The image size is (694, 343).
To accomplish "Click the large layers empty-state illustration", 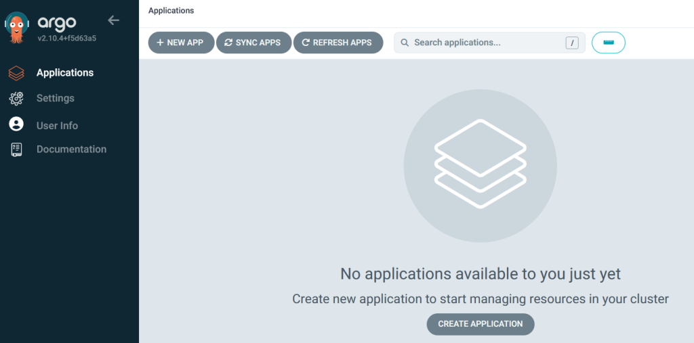I will pyautogui.click(x=480, y=165).
